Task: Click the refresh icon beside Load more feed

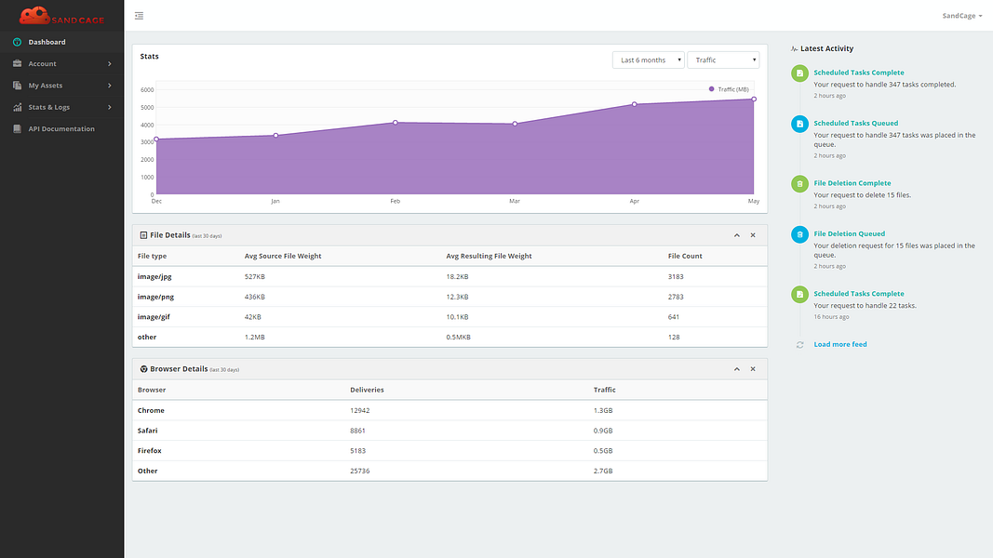Action: [799, 345]
